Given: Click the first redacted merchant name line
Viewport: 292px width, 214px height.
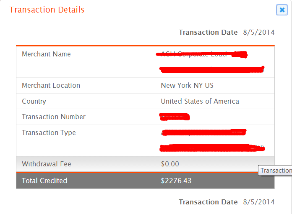Looking at the screenshot, I should point(202,54).
